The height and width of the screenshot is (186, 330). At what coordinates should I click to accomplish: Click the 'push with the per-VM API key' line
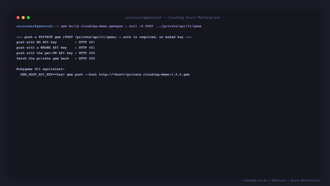click(x=56, y=53)
